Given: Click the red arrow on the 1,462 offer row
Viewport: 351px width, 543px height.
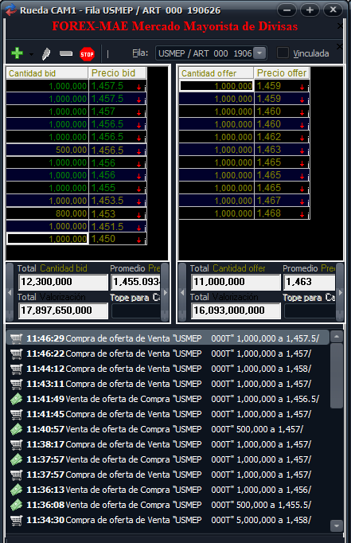Looking at the screenshot, I should (302, 139).
